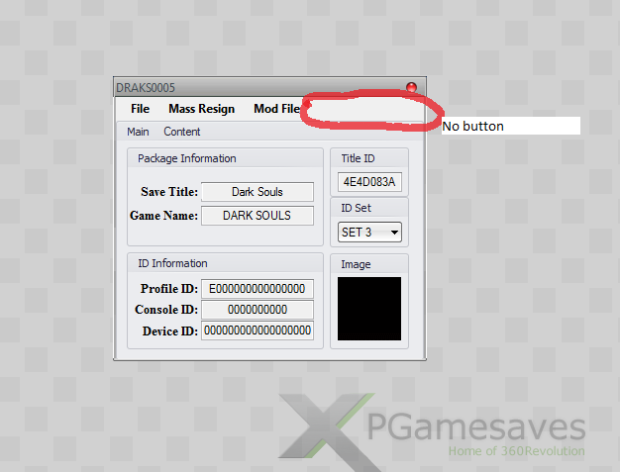Image resolution: width=620 pixels, height=472 pixels.
Task: Switch to the Content tab
Action: (182, 132)
